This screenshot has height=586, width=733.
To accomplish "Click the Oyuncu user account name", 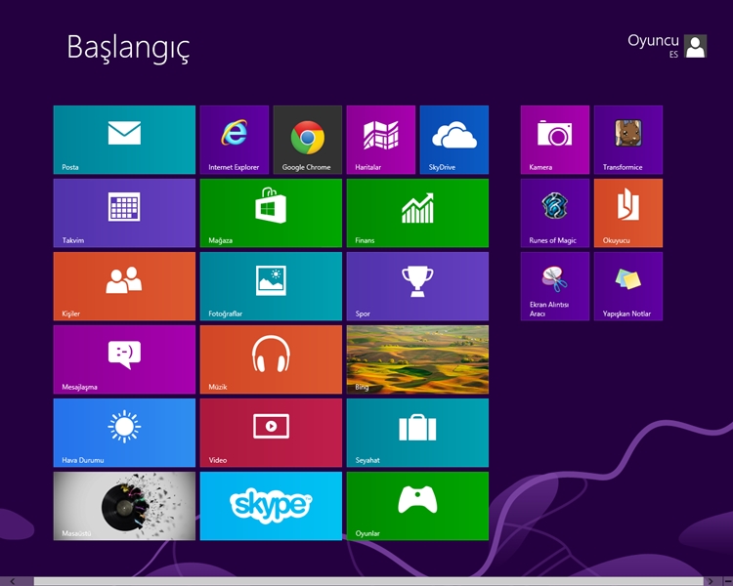I will click(x=652, y=41).
